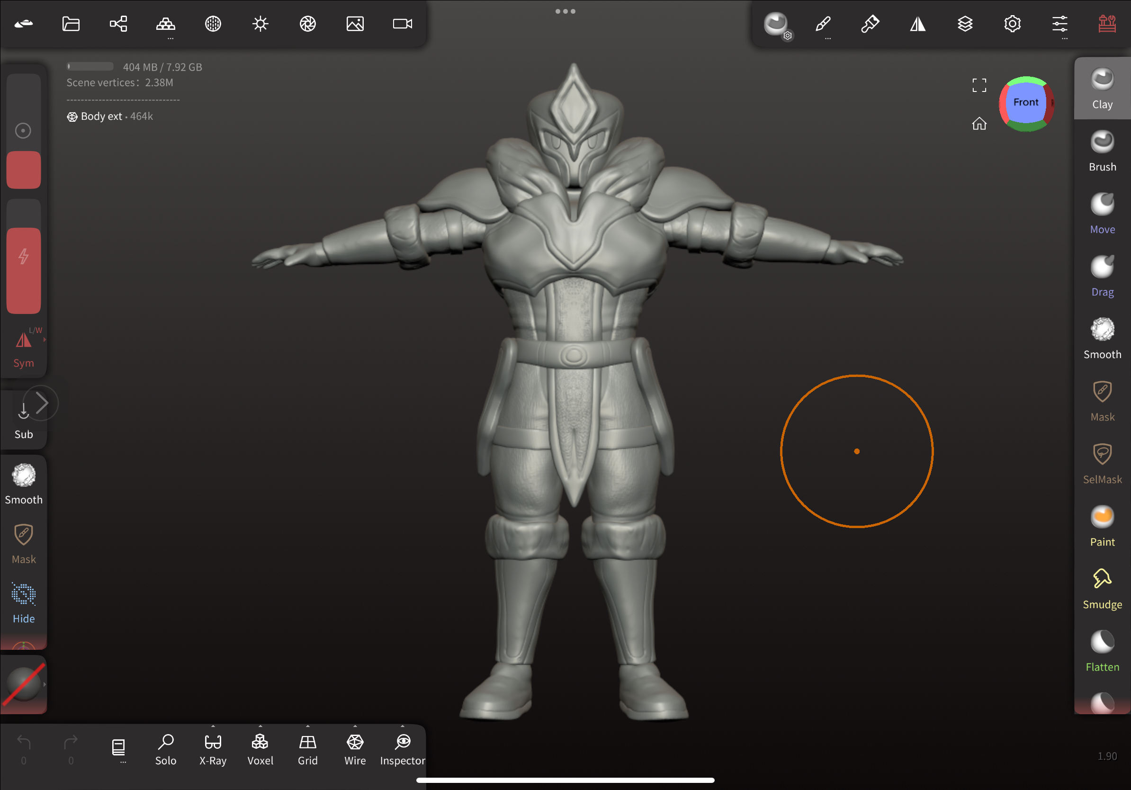Select the Move tool
This screenshot has width=1131, height=790.
(1103, 214)
